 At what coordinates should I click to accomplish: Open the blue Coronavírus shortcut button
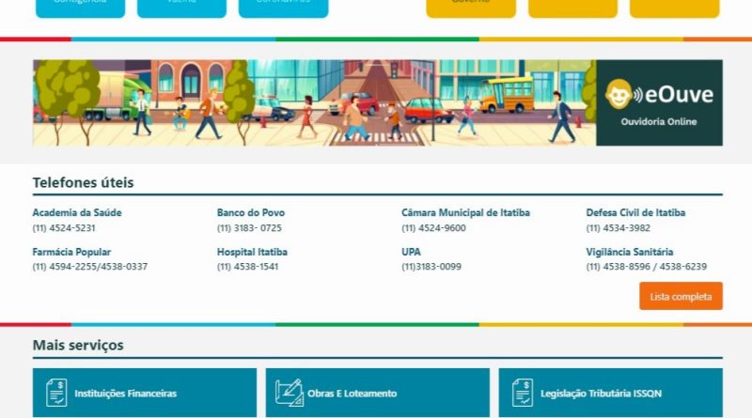tap(283, 8)
